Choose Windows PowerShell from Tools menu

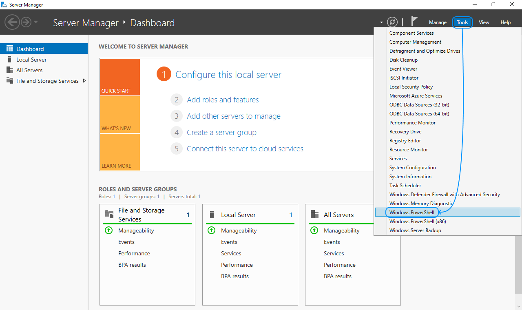pyautogui.click(x=448, y=213)
